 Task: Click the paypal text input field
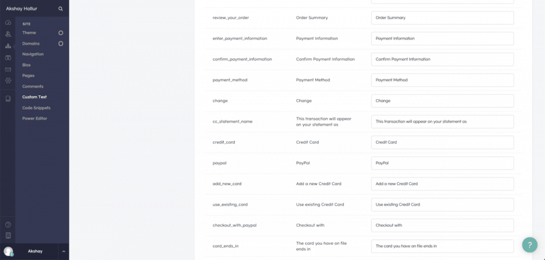442,163
